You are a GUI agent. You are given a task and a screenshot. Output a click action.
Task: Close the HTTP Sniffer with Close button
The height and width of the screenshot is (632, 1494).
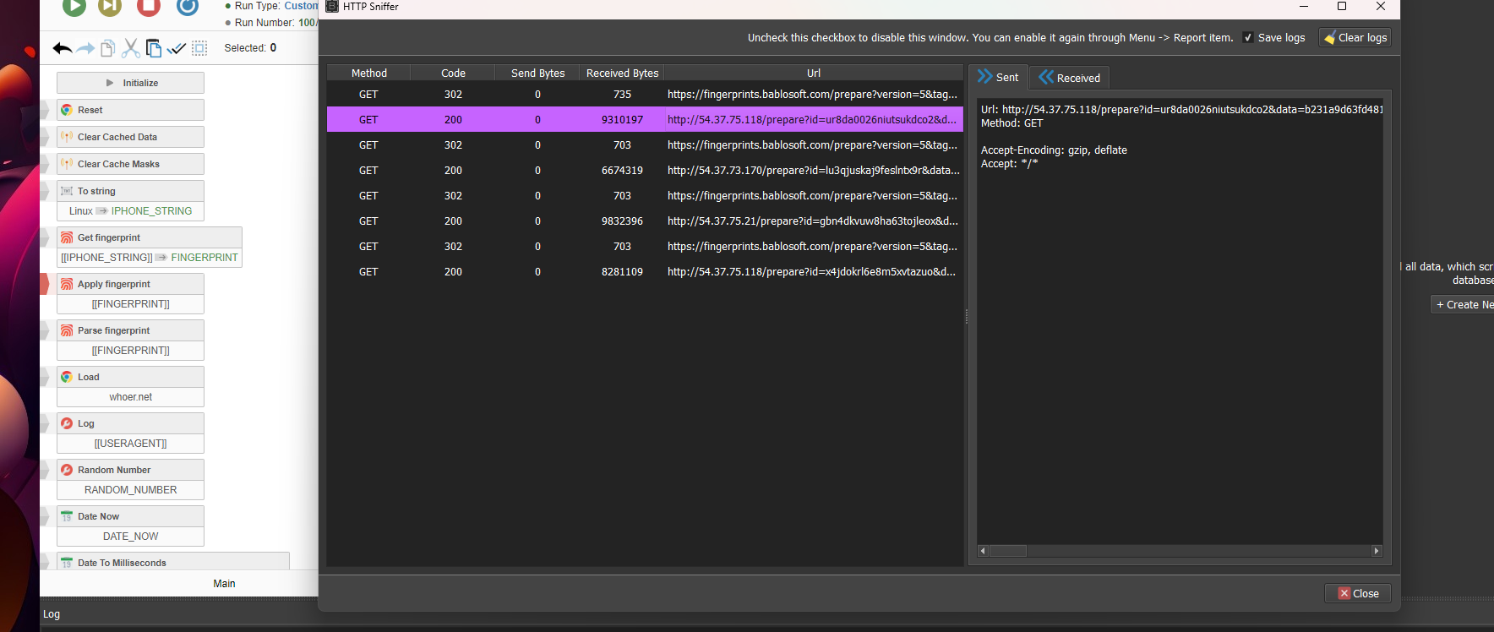pos(1357,593)
